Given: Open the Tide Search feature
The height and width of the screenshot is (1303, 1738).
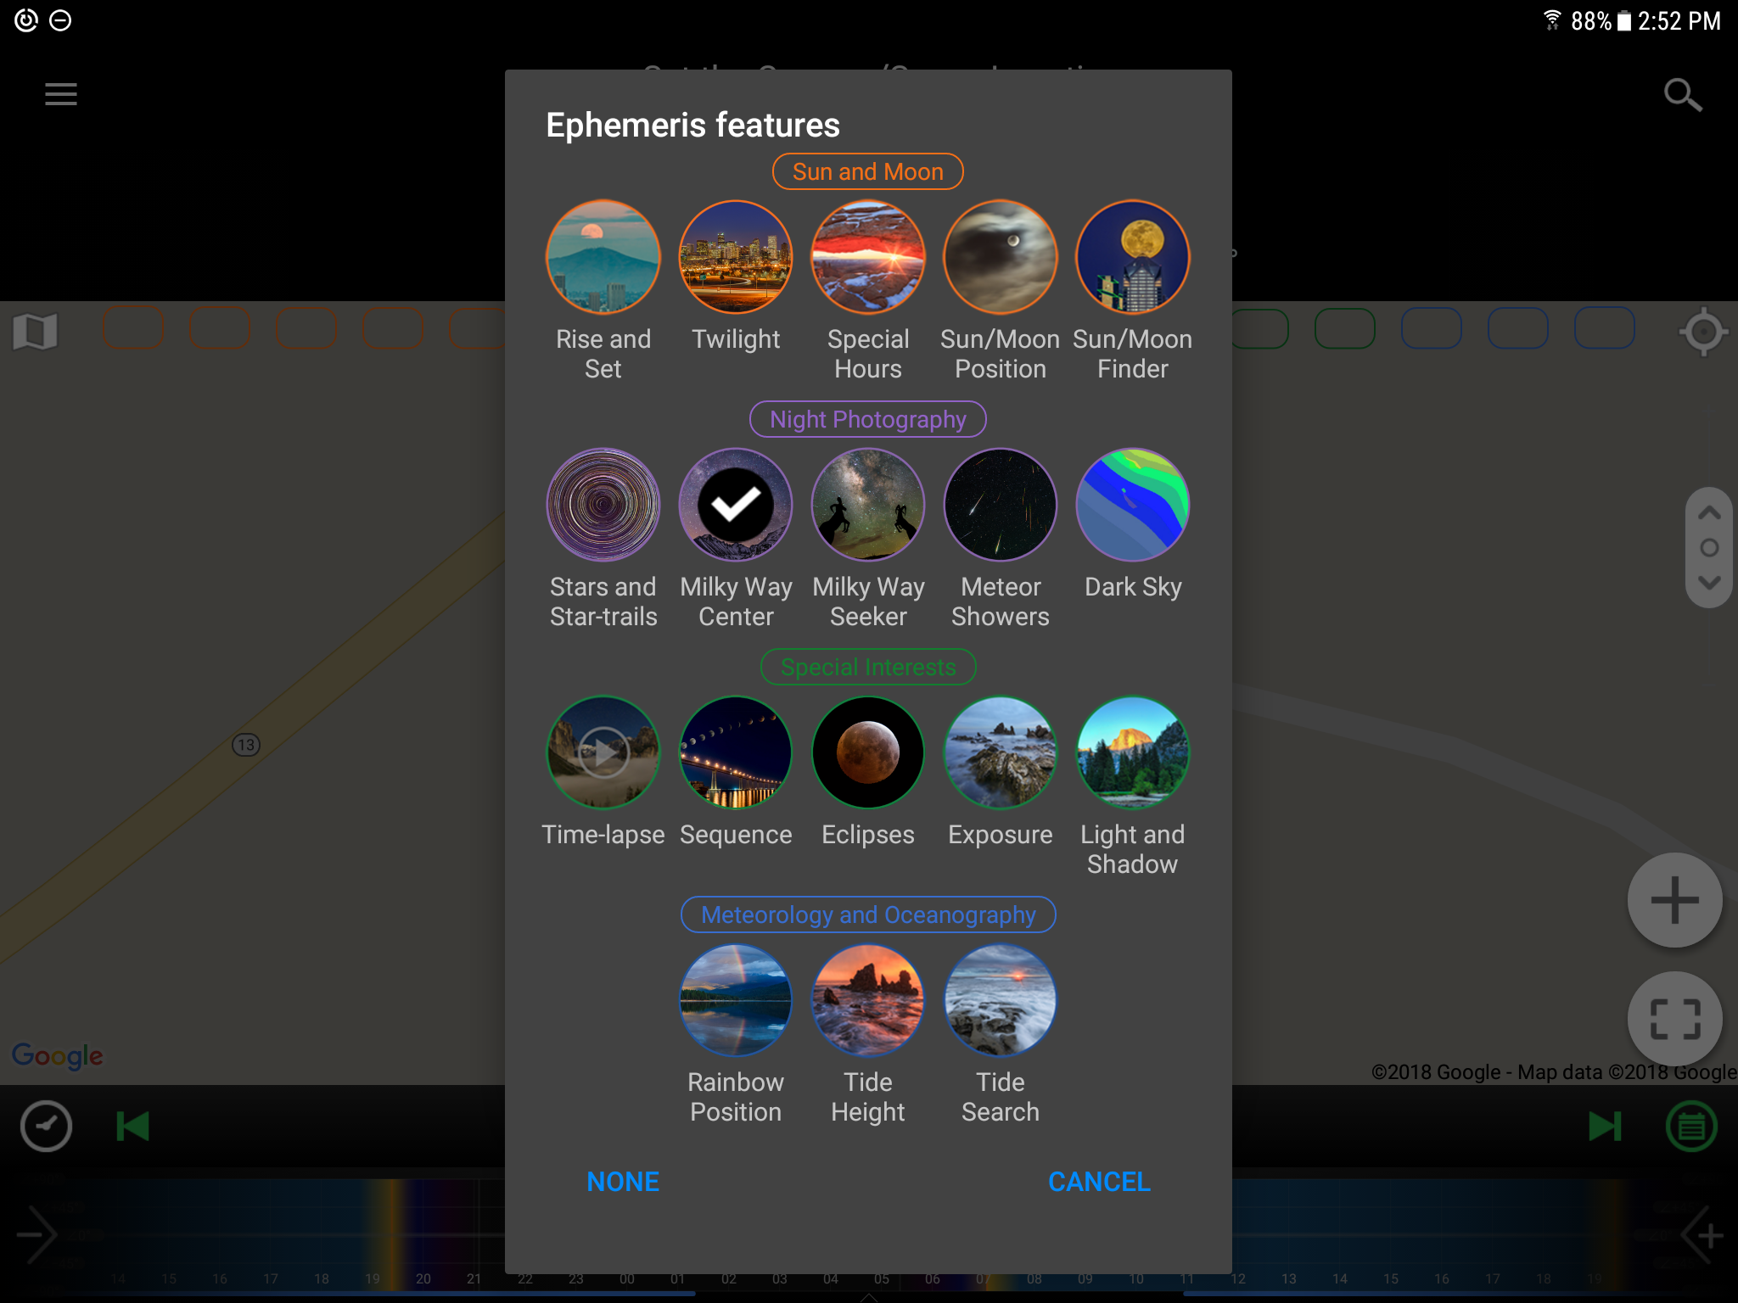Looking at the screenshot, I should [1001, 1000].
